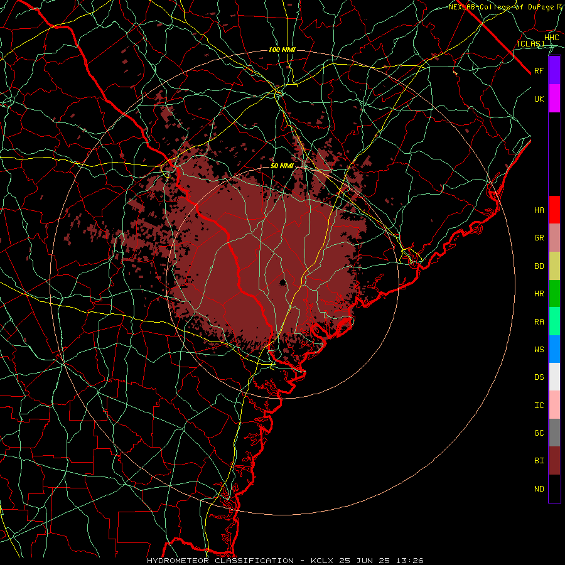565x565 pixels.
Task: Click the 100 NMI range ring label
Action: coord(282,50)
